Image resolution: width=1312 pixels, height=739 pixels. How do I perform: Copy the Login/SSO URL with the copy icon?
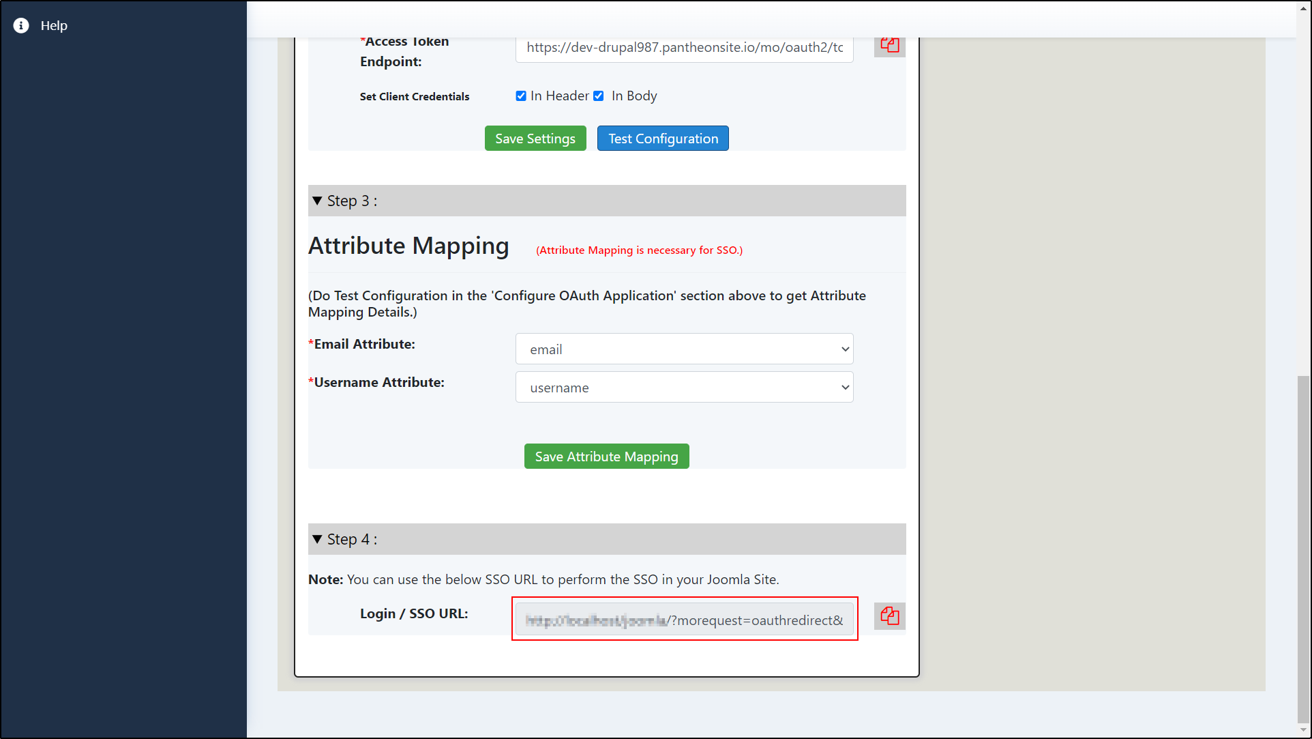pyautogui.click(x=889, y=616)
